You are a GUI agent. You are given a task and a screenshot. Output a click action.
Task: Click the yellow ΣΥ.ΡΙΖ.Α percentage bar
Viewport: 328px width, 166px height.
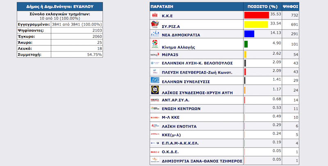[x=256, y=24]
